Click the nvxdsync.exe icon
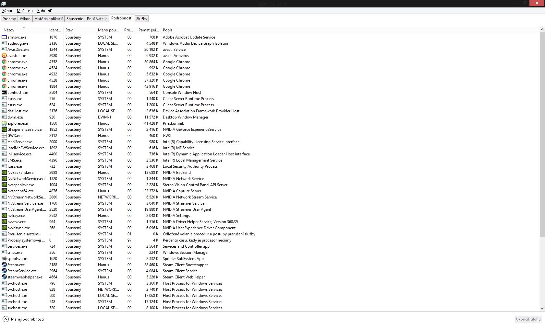Viewport: 545px width, 327px height. 4,228
